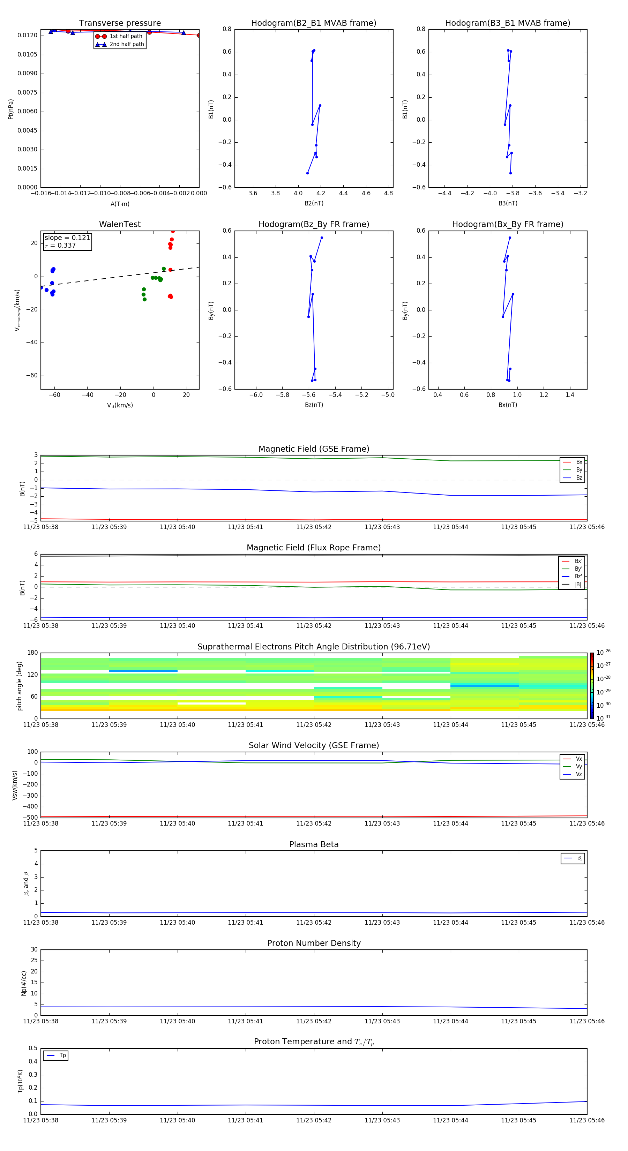Select the βp legend entry in Plasma Beta

pyautogui.click(x=573, y=858)
